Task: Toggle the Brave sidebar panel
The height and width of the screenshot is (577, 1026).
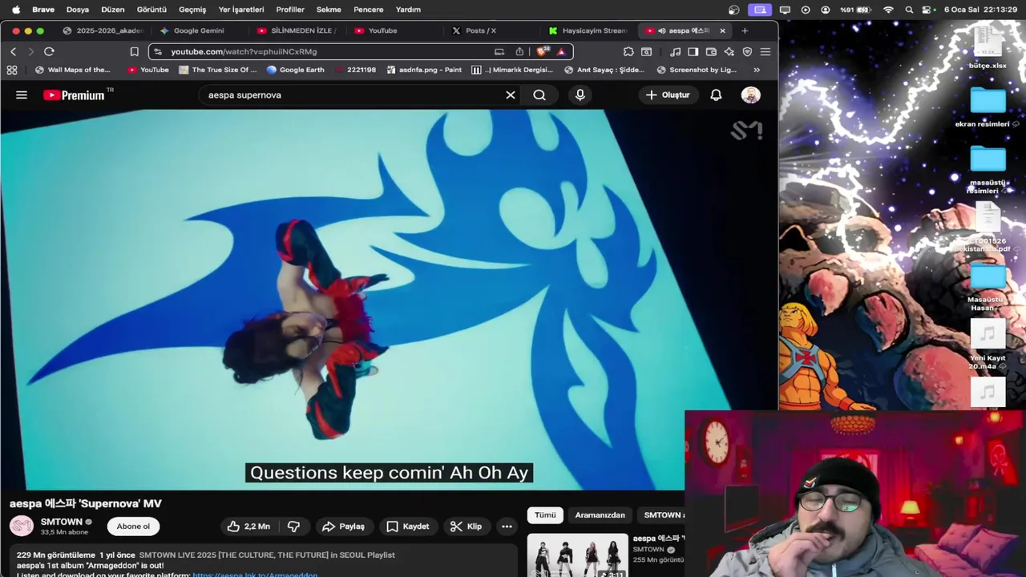Action: coord(693,51)
